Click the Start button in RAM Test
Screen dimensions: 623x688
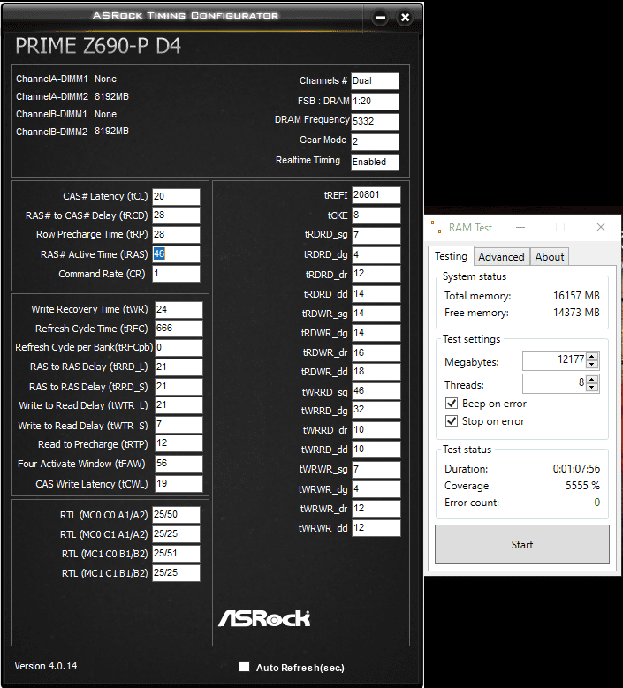pos(522,545)
